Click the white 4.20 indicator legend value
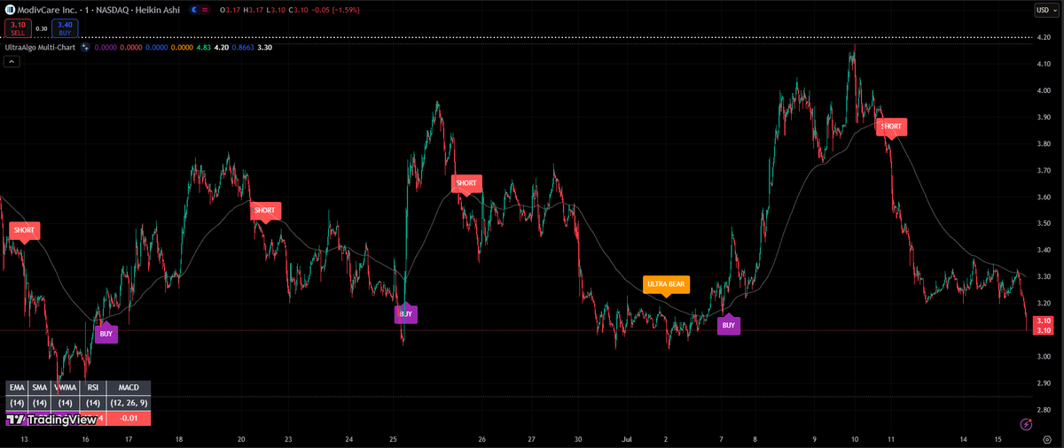1064x448 pixels. (x=221, y=47)
